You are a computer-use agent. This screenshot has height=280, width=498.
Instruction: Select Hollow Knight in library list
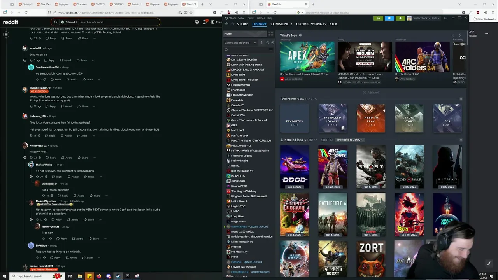pyautogui.click(x=240, y=161)
